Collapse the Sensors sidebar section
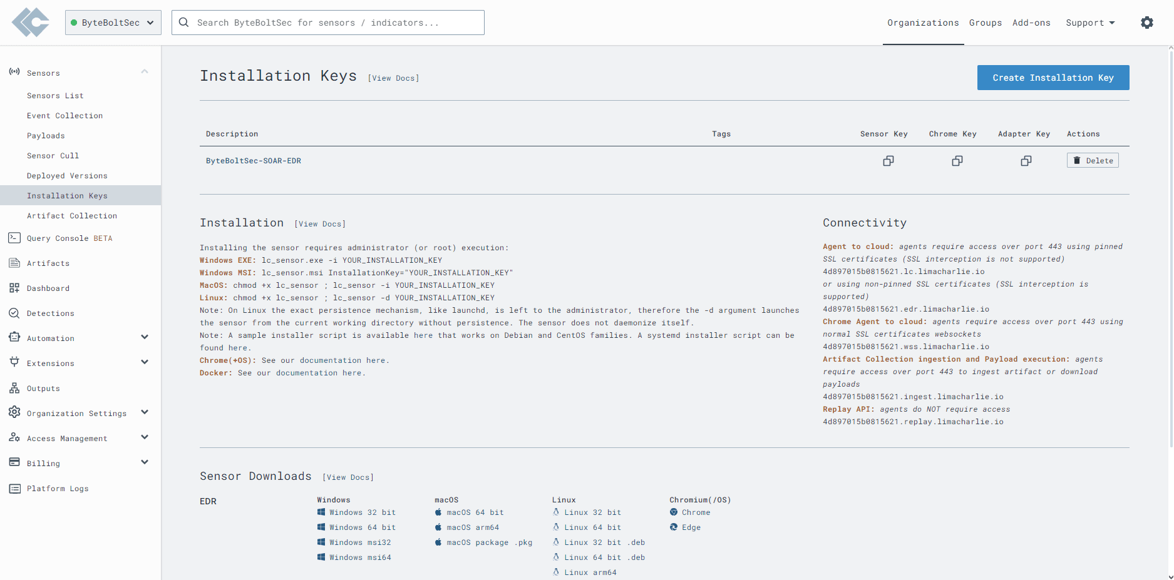 pos(145,72)
